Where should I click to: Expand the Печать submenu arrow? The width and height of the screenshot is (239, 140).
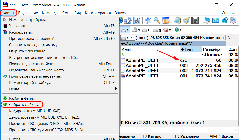pos(116,89)
